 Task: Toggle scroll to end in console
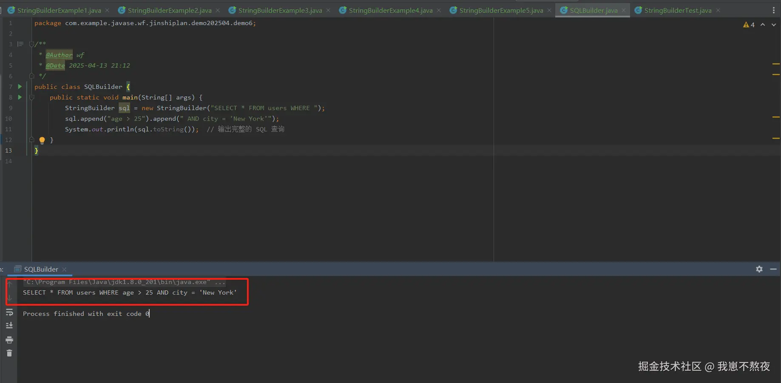[x=9, y=326]
